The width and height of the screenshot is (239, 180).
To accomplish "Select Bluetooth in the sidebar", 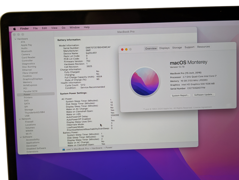I will click(x=26, y=51).
